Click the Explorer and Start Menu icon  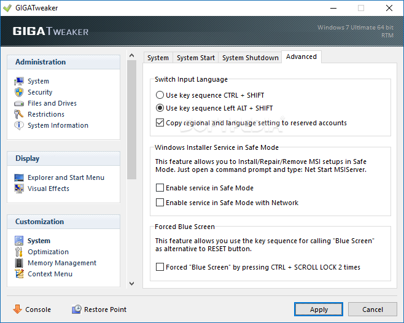[19, 177]
